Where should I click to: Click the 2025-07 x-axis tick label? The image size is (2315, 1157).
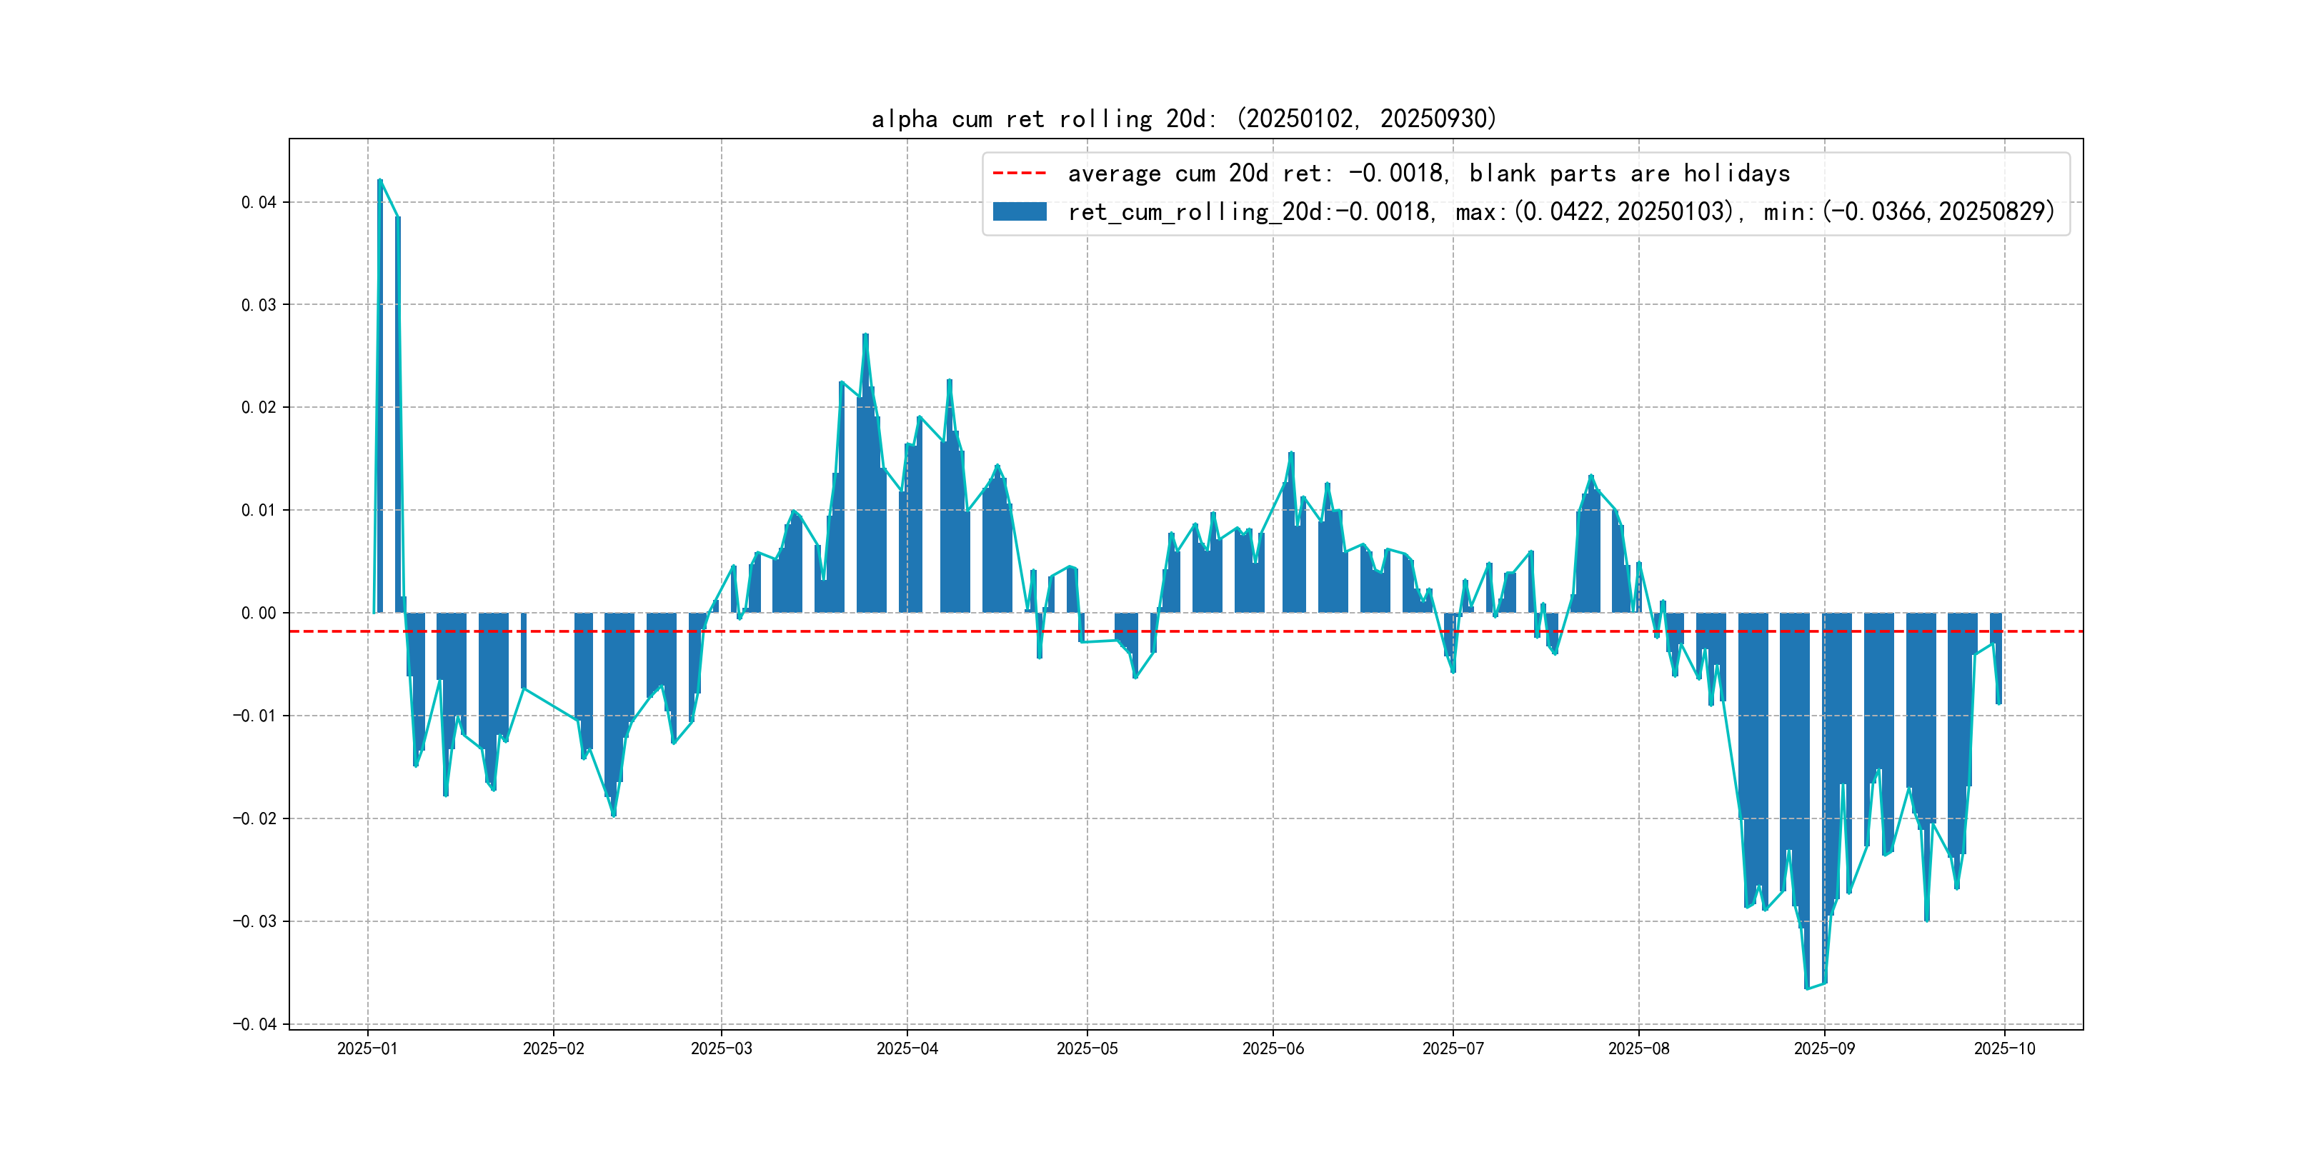[x=1453, y=1048]
